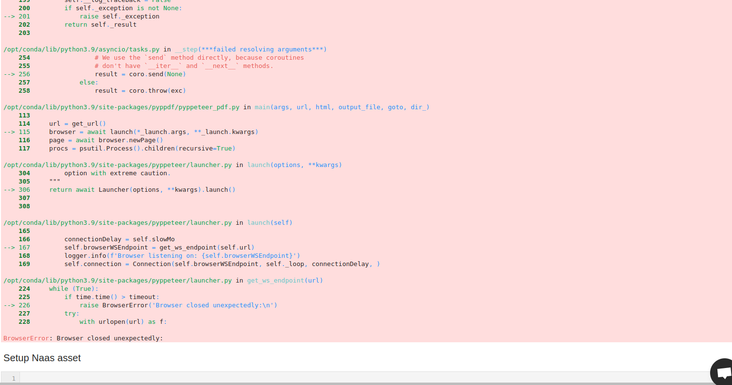
Task: Click the arrow marker at line 306
Action: (x=9, y=189)
